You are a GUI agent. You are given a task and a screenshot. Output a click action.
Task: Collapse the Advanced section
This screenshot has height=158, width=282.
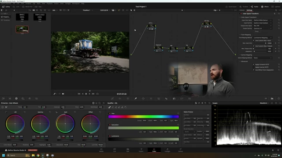pyautogui.click(x=244, y=61)
